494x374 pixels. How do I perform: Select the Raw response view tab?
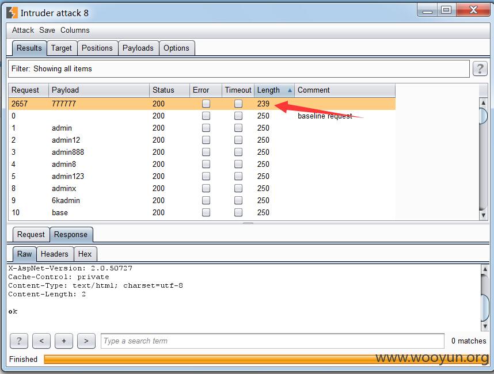[x=25, y=254]
